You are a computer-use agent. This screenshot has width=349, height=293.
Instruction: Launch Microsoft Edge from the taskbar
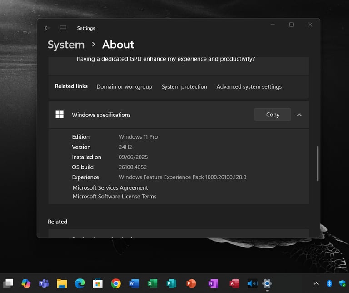pyautogui.click(x=80, y=283)
